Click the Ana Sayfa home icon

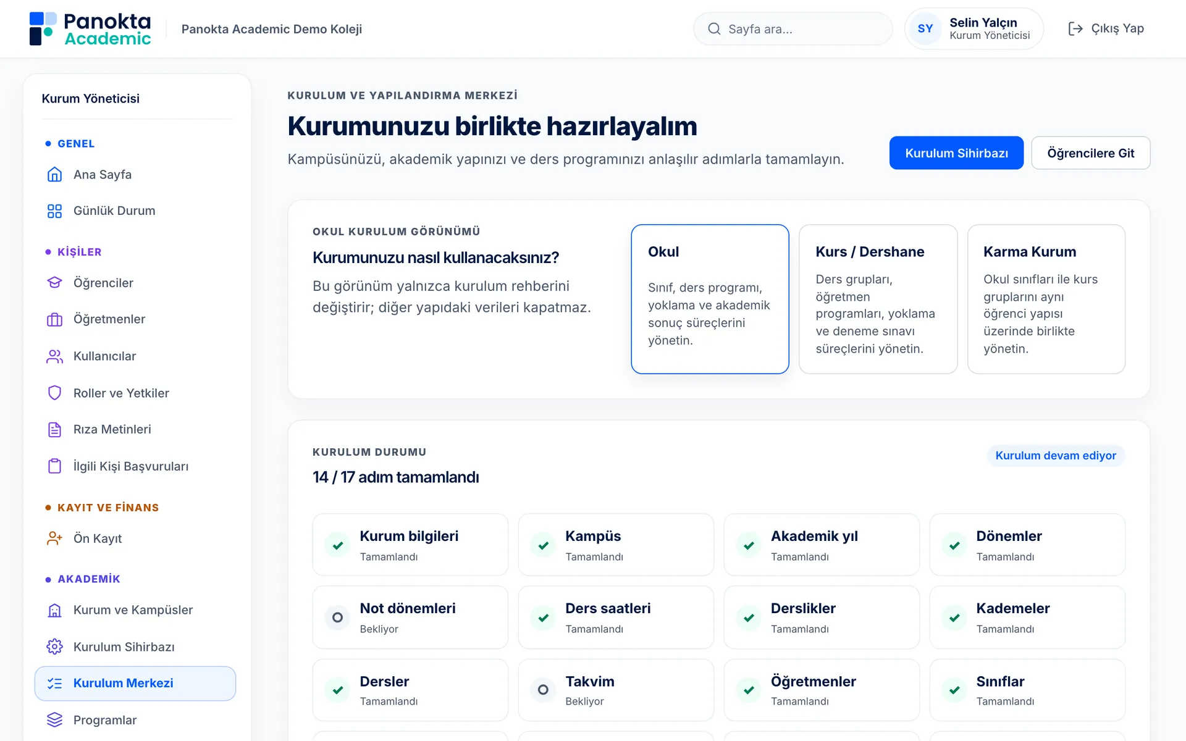click(54, 175)
